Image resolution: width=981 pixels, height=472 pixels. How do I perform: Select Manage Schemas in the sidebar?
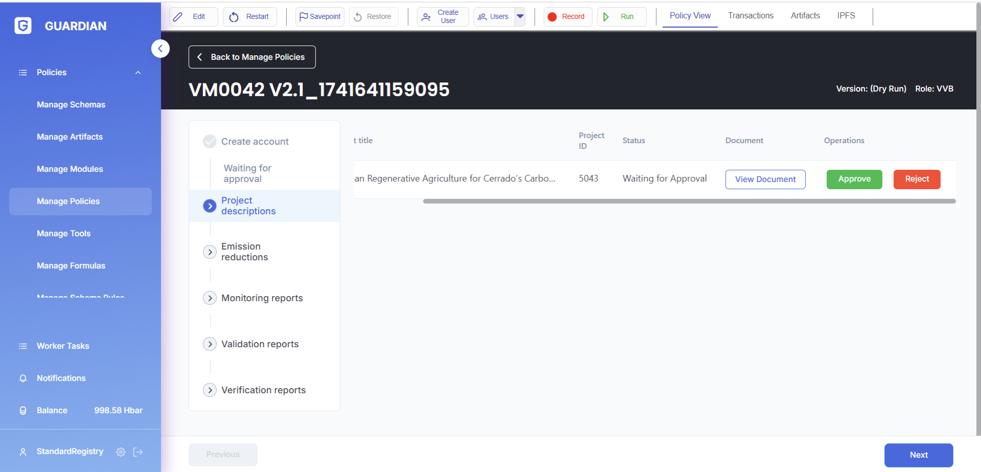click(x=71, y=105)
